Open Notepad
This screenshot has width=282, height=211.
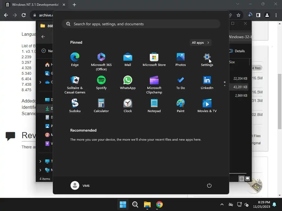click(x=154, y=106)
